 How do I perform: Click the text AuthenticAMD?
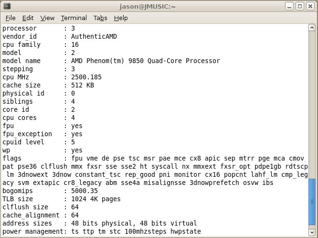point(94,36)
